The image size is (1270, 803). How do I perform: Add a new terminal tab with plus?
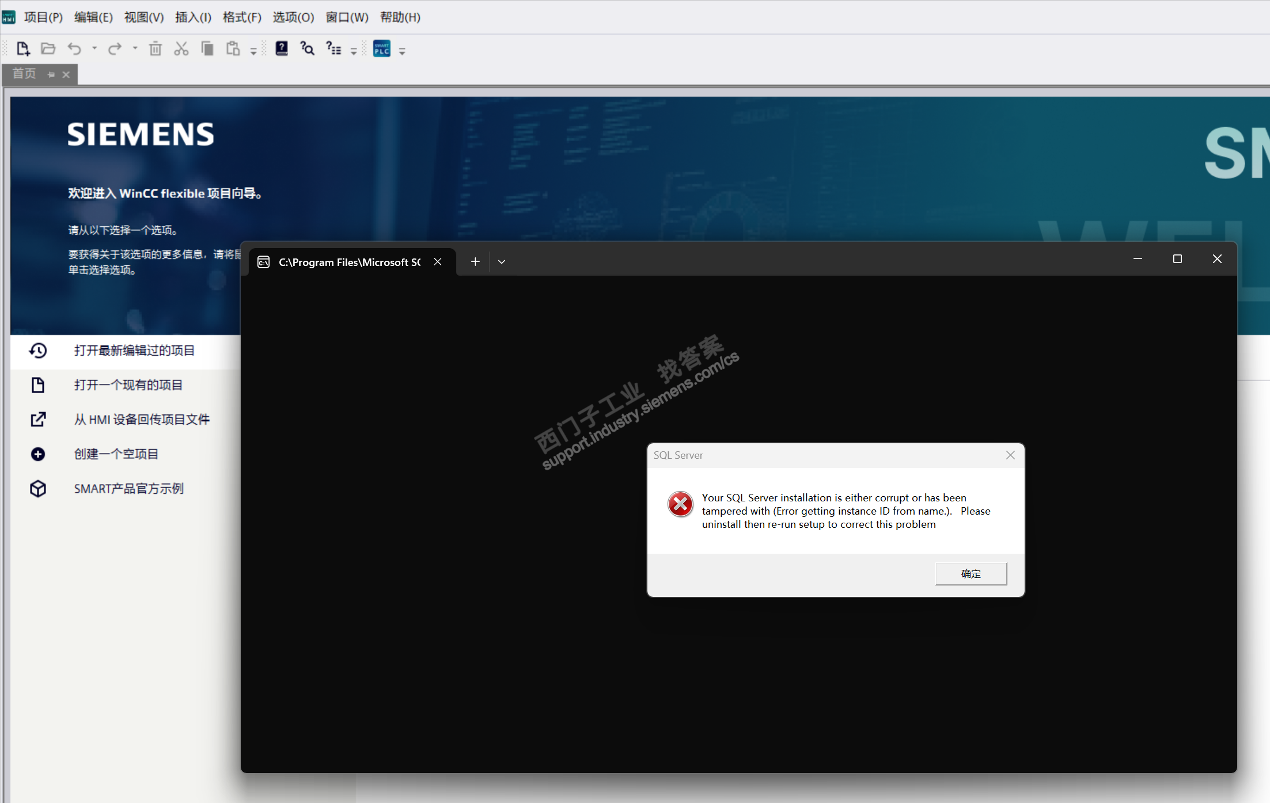point(475,262)
